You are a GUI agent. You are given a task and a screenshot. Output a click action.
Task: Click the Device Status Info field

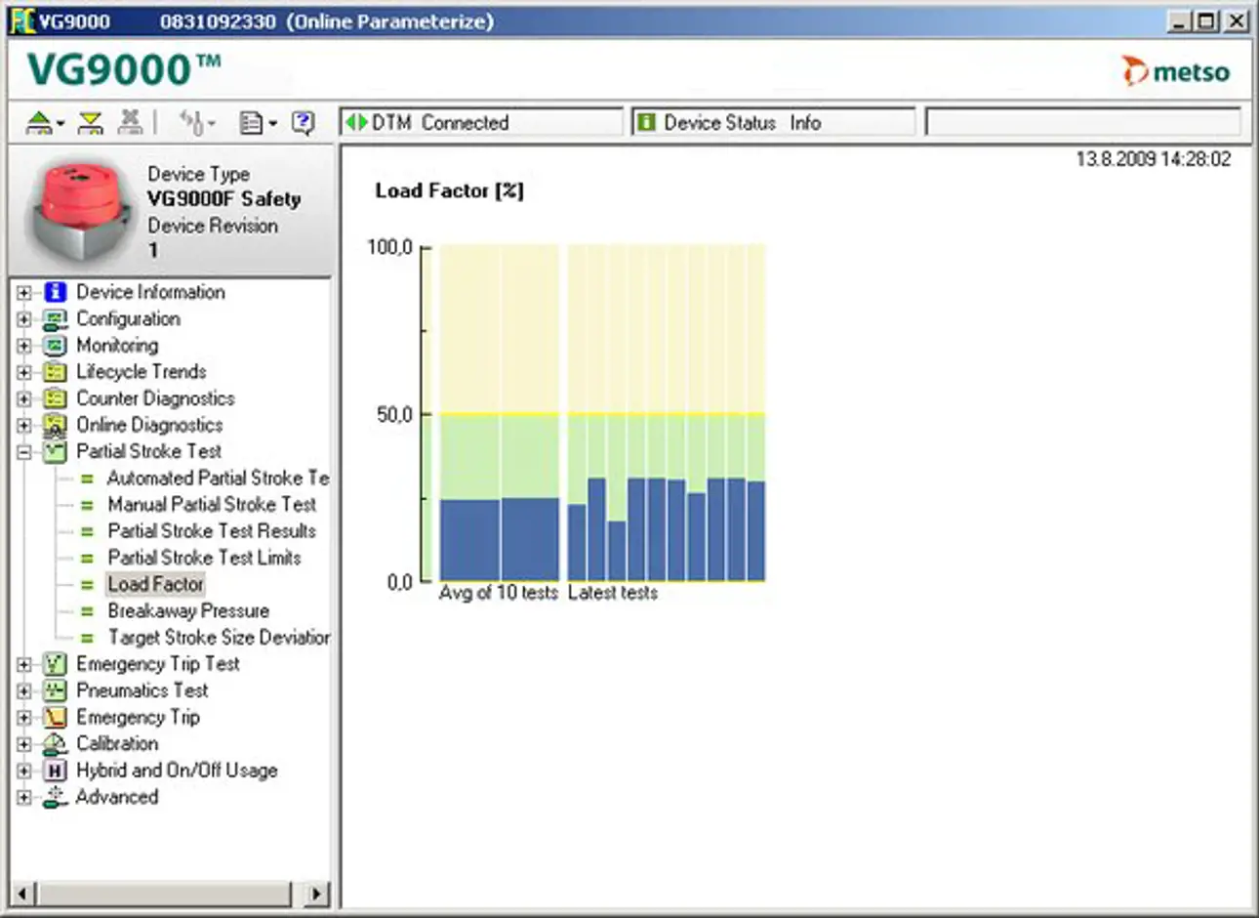coord(774,122)
